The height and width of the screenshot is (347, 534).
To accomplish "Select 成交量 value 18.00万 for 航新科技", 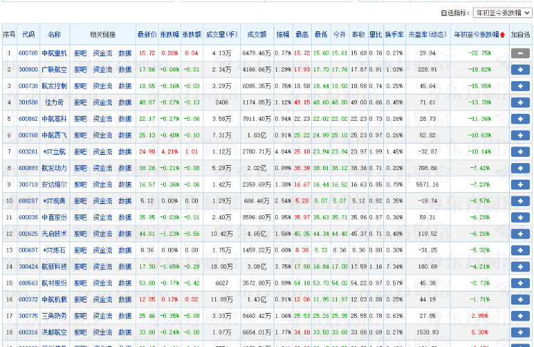I will tap(222, 266).
